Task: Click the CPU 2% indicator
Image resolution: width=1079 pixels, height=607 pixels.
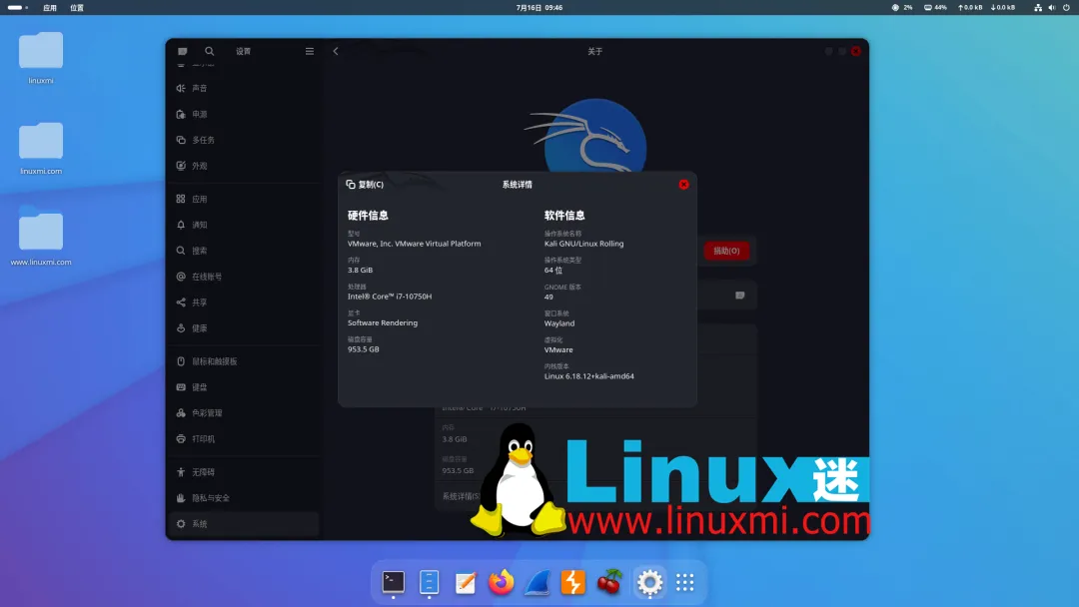Action: [x=902, y=8]
